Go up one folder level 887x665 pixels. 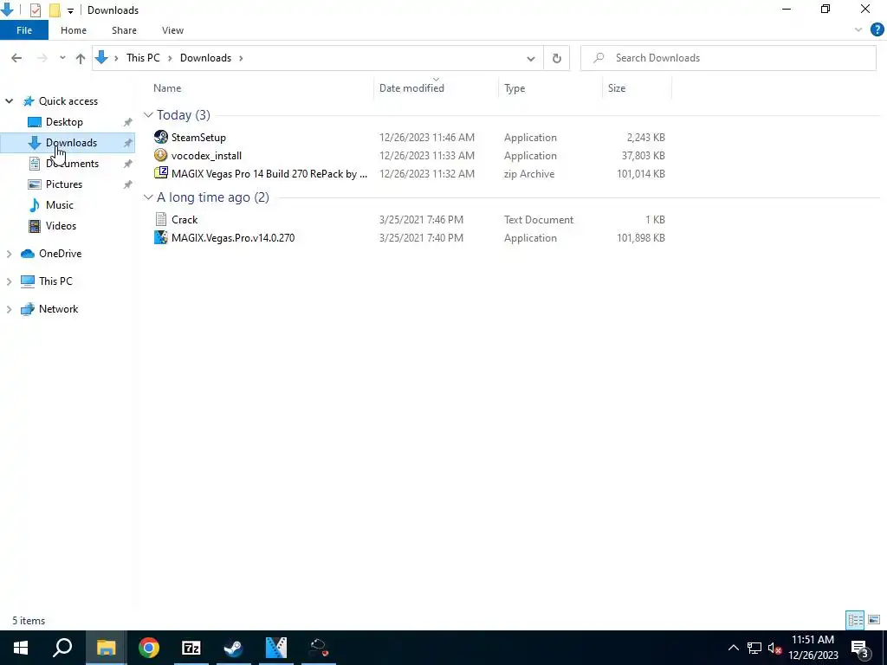(x=81, y=58)
